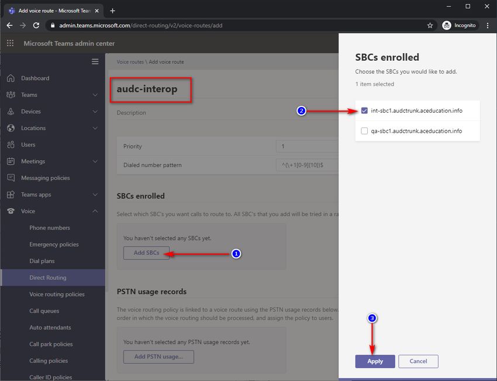This screenshot has height=381, width=497.
Task: Select Direct Routing in sidebar
Action: click(53, 278)
